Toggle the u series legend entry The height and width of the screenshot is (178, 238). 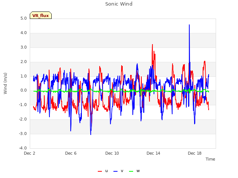click(x=103, y=171)
